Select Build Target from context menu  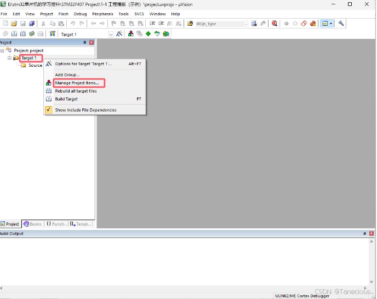pos(95,99)
